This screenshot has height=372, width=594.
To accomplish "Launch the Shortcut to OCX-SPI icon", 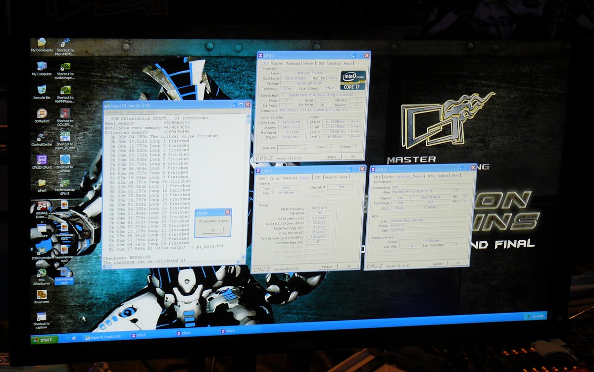I will pos(65,117).
